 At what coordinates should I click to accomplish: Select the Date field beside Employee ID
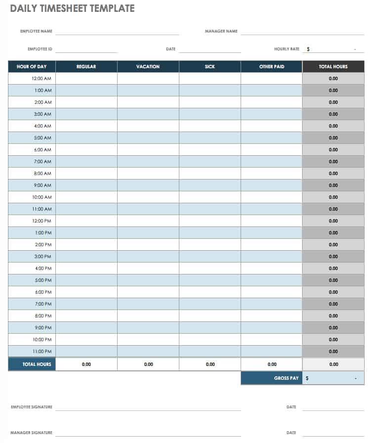[x=209, y=49]
